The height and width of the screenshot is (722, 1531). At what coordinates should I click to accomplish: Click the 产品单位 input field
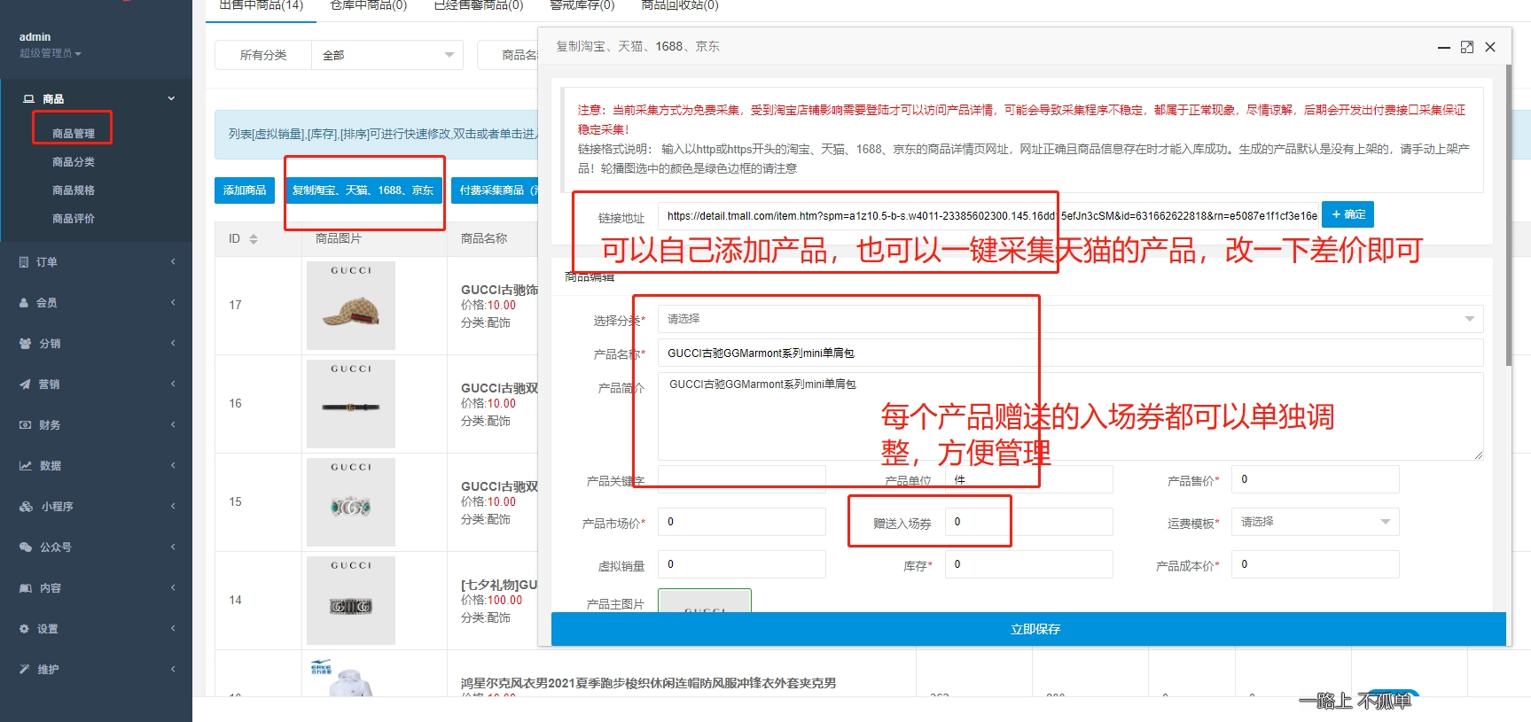tap(1028, 479)
